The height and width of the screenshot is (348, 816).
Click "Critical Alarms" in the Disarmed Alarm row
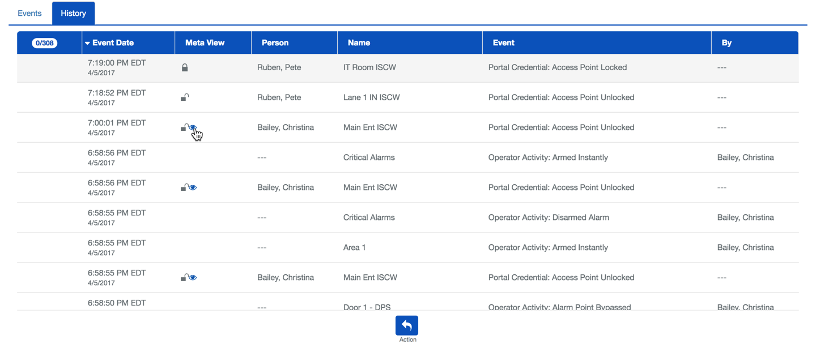click(369, 218)
